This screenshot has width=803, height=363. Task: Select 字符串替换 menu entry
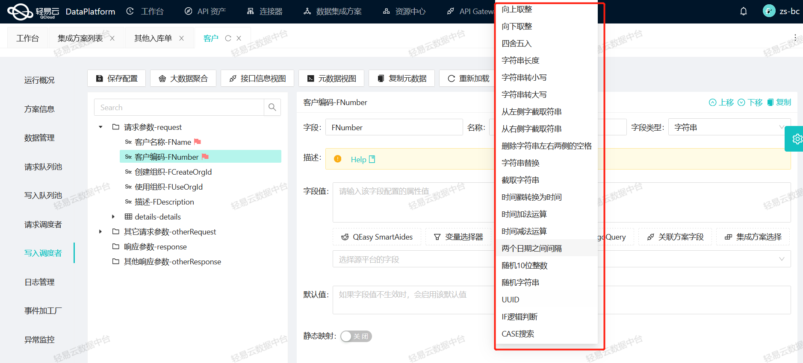coord(546,163)
